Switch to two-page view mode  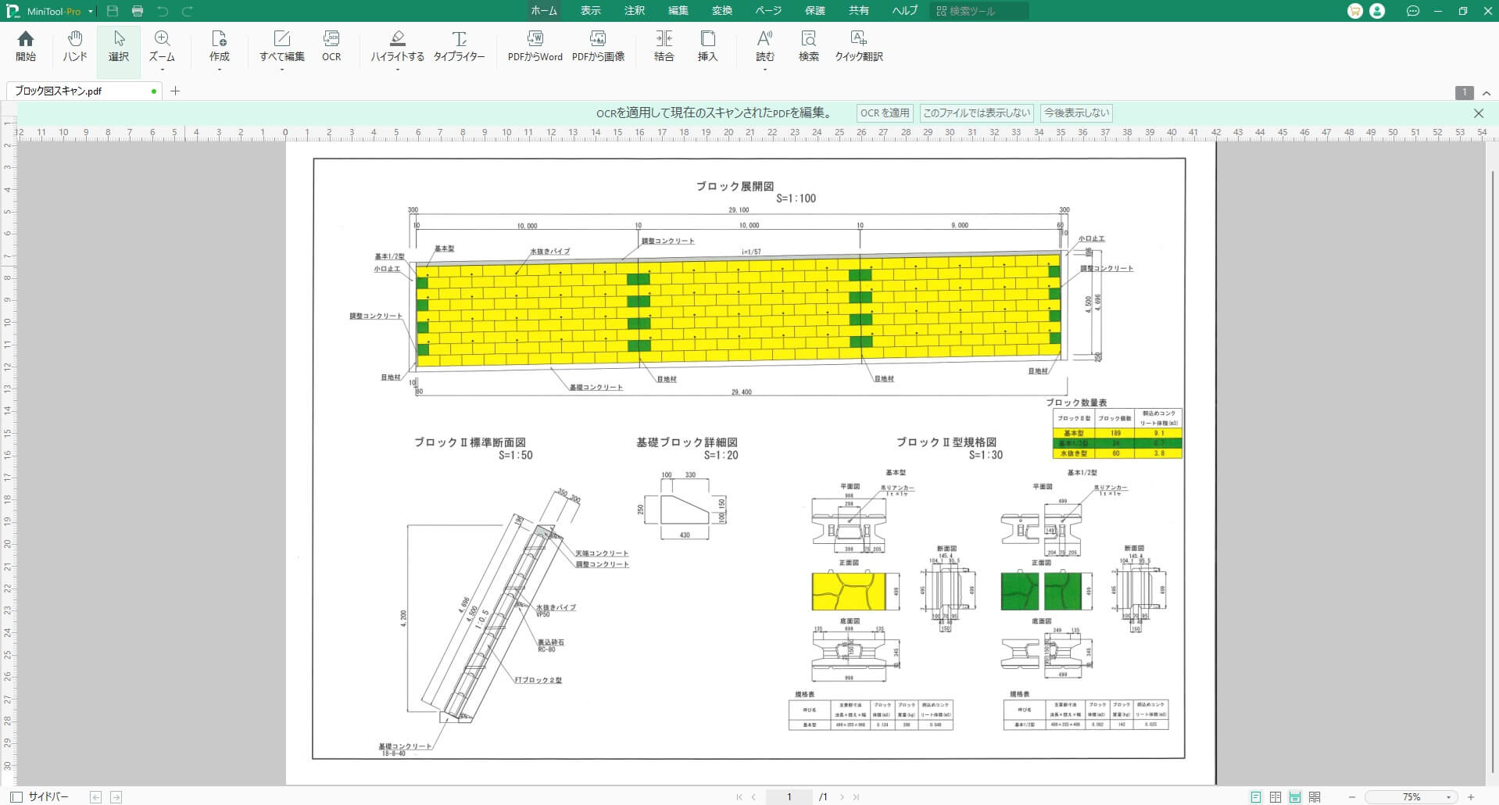1275,797
